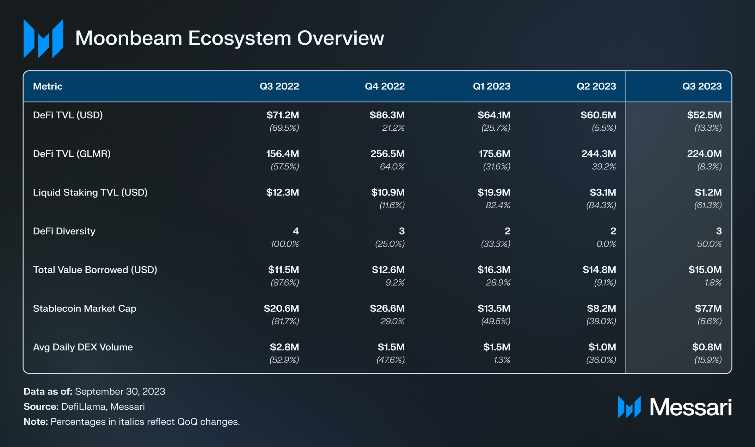Click the Messari logo beside the title
Viewport: 755px width, 447px height.
(43, 39)
